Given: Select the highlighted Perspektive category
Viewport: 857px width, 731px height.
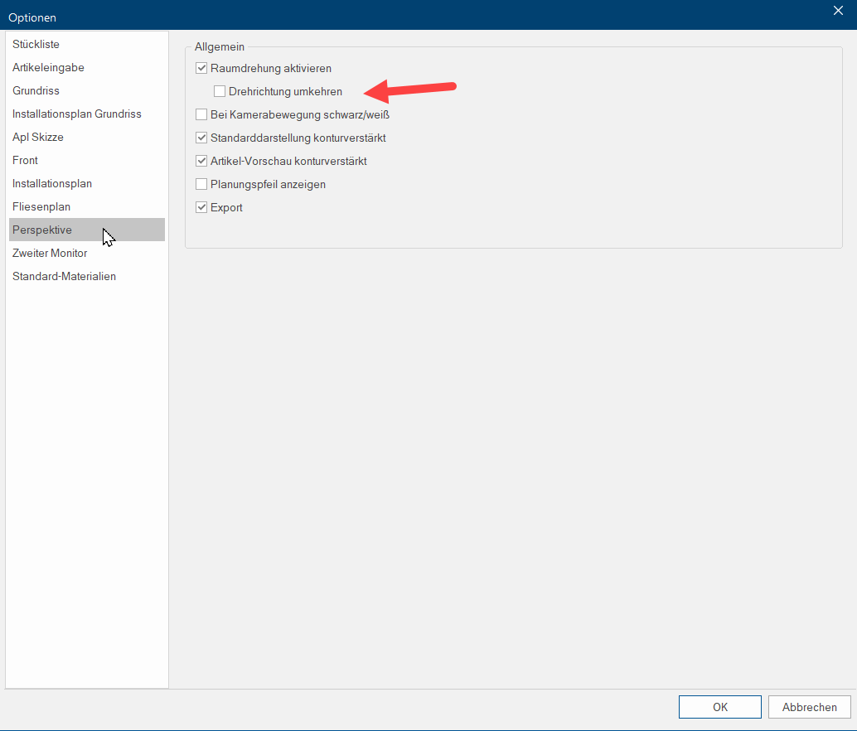Looking at the screenshot, I should 41,230.
